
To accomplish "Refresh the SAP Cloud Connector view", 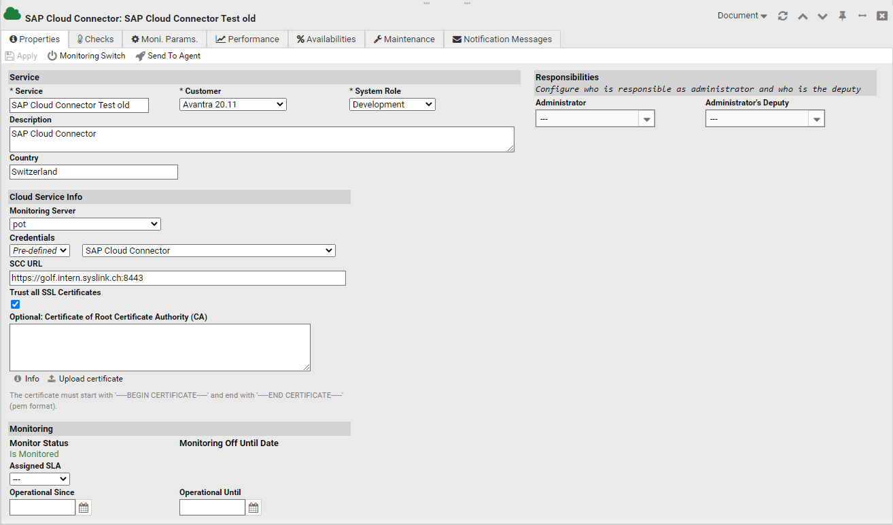I will coord(783,16).
